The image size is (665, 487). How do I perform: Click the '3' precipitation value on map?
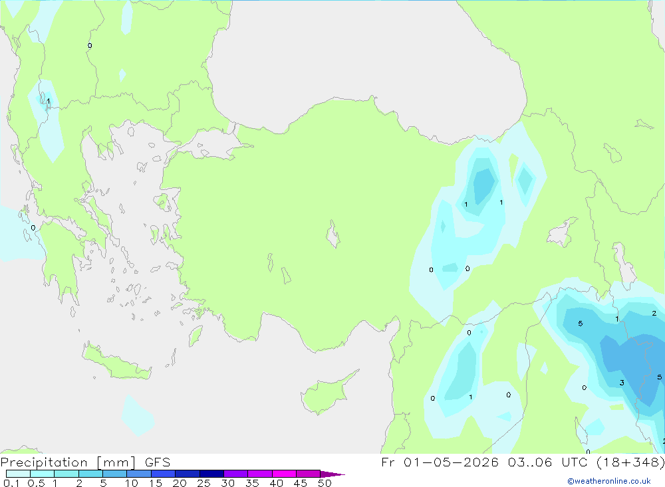pos(622,383)
